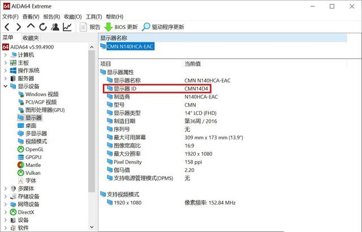This screenshot has height=232, width=362.
Task: Click the BIOS 更新 green arrow button
Action: pos(121,27)
